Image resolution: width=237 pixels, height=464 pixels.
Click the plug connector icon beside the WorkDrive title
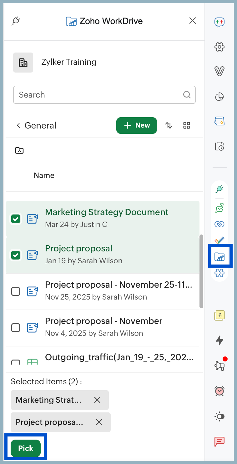click(16, 21)
